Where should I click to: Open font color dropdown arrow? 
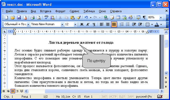[161, 24]
